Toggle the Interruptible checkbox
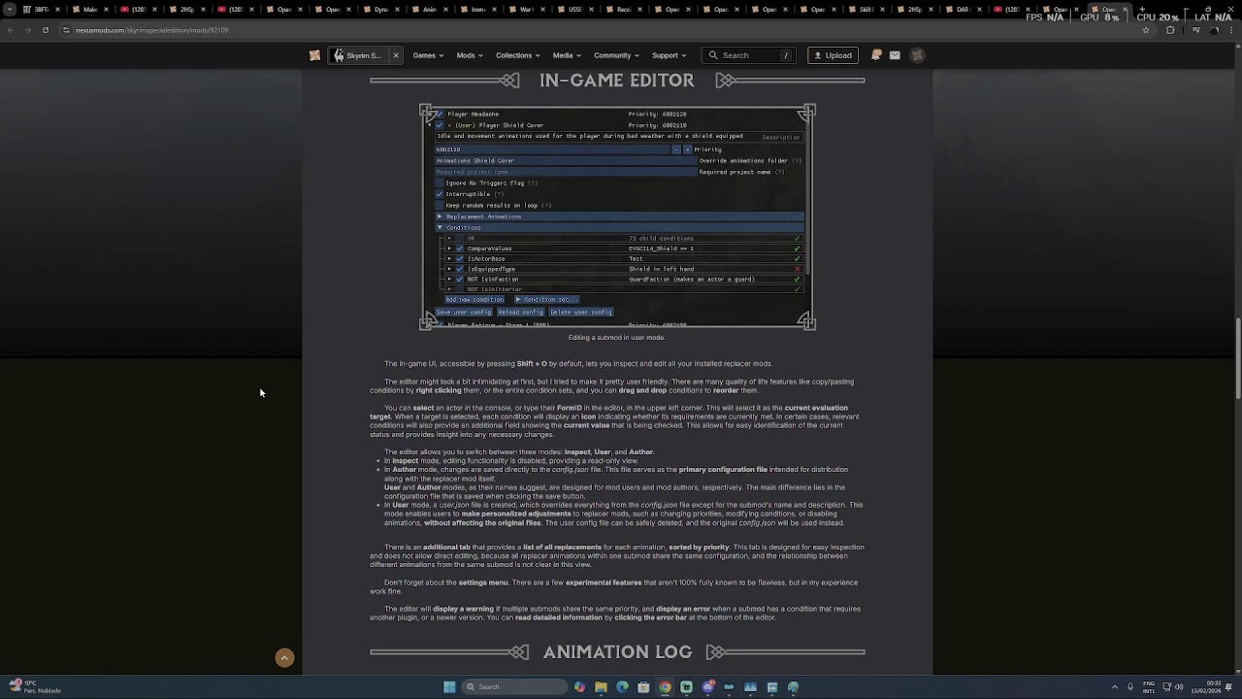The image size is (1242, 699). click(x=440, y=194)
